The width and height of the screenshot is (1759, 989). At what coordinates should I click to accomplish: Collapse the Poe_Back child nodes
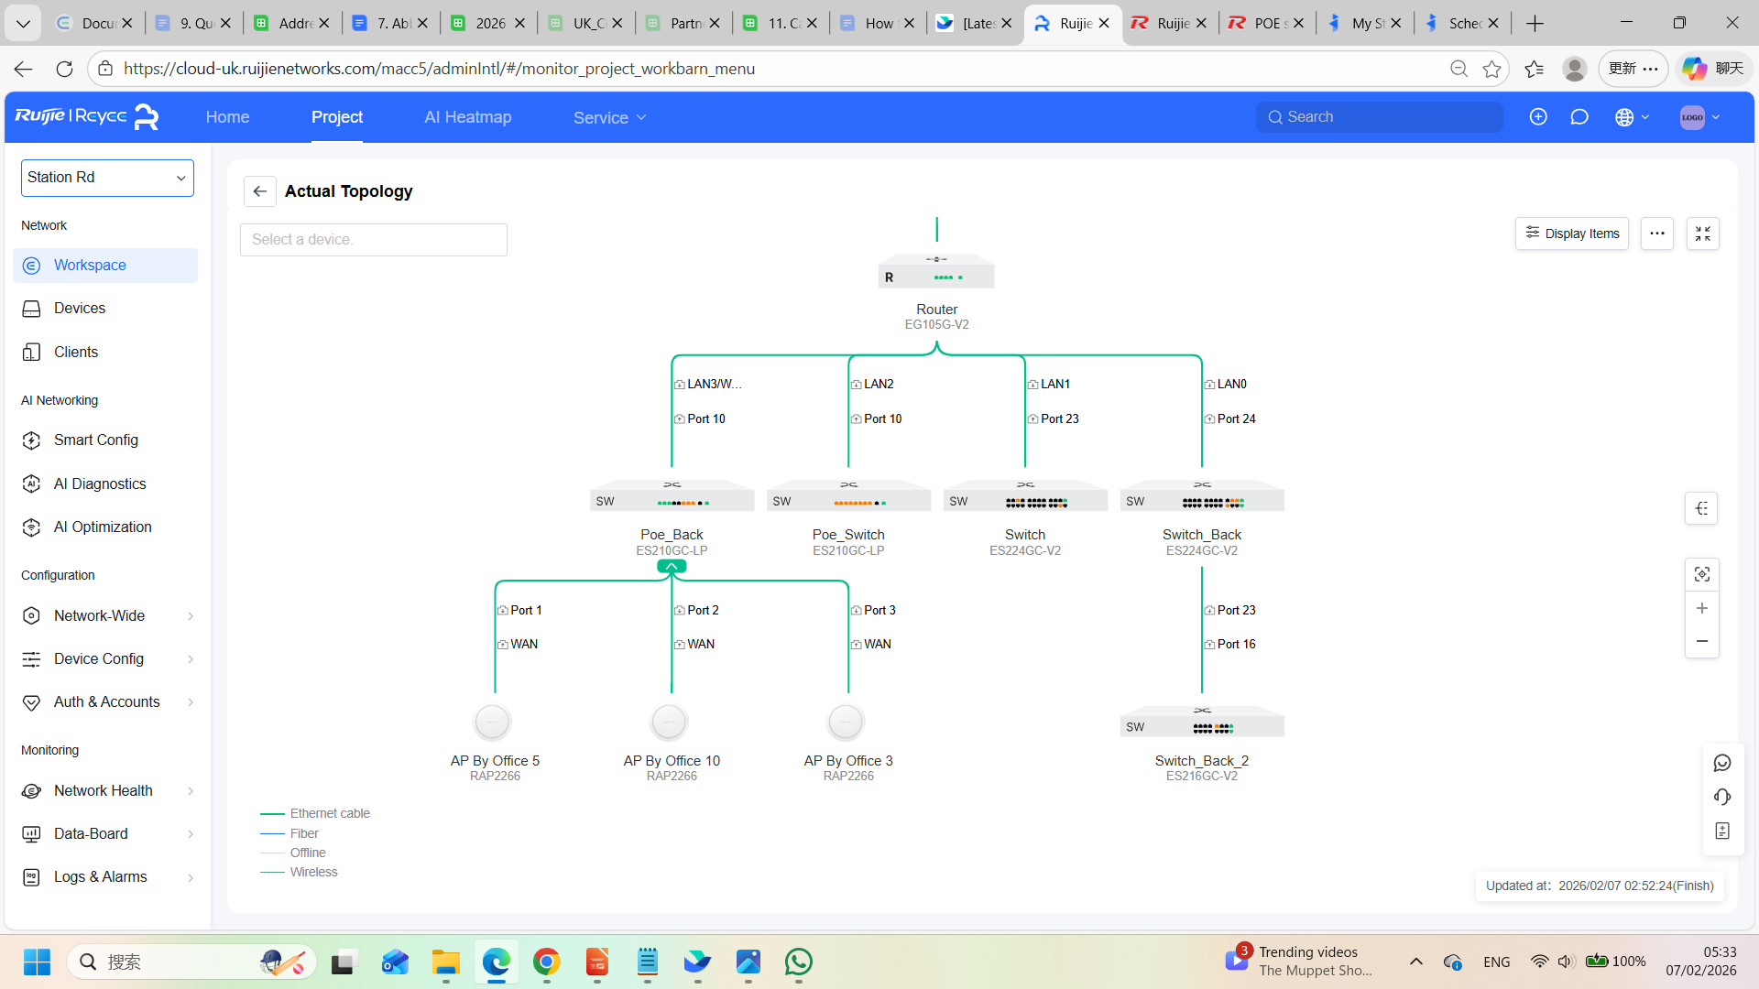pyautogui.click(x=672, y=567)
